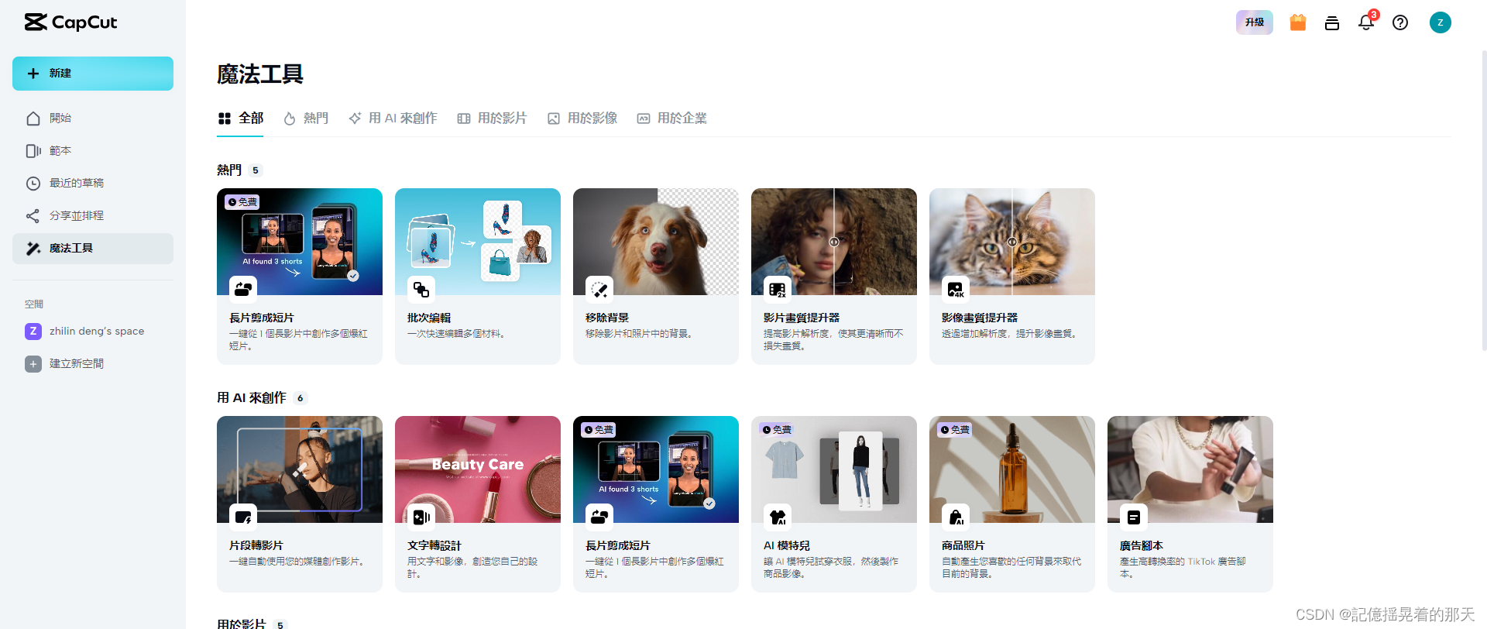Click the 移除背景 eraser icon badge
1487x629 pixels.
click(599, 290)
